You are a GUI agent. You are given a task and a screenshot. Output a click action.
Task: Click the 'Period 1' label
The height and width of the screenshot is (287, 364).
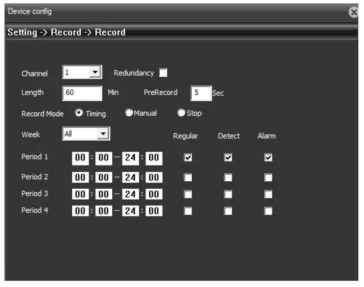pyautogui.click(x=34, y=156)
